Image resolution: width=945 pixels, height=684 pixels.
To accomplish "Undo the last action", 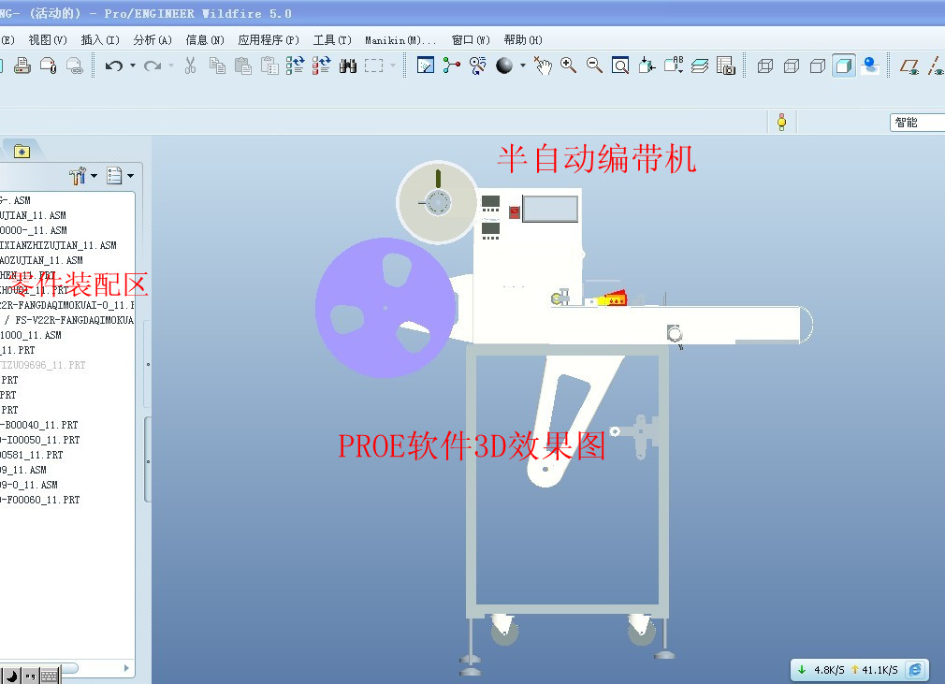I will click(113, 65).
